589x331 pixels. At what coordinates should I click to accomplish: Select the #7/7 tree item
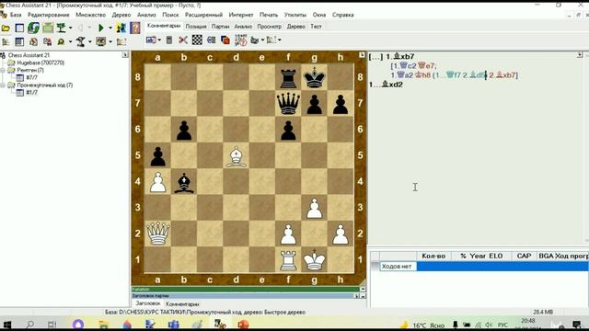tap(31, 77)
